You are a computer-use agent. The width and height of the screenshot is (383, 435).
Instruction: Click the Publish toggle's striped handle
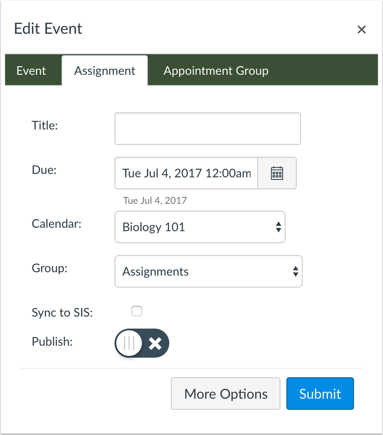pyautogui.click(x=129, y=343)
